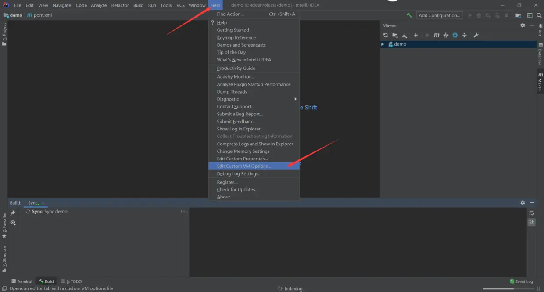
Task: Select Show Log in Explorer entry
Action: click(x=254, y=129)
